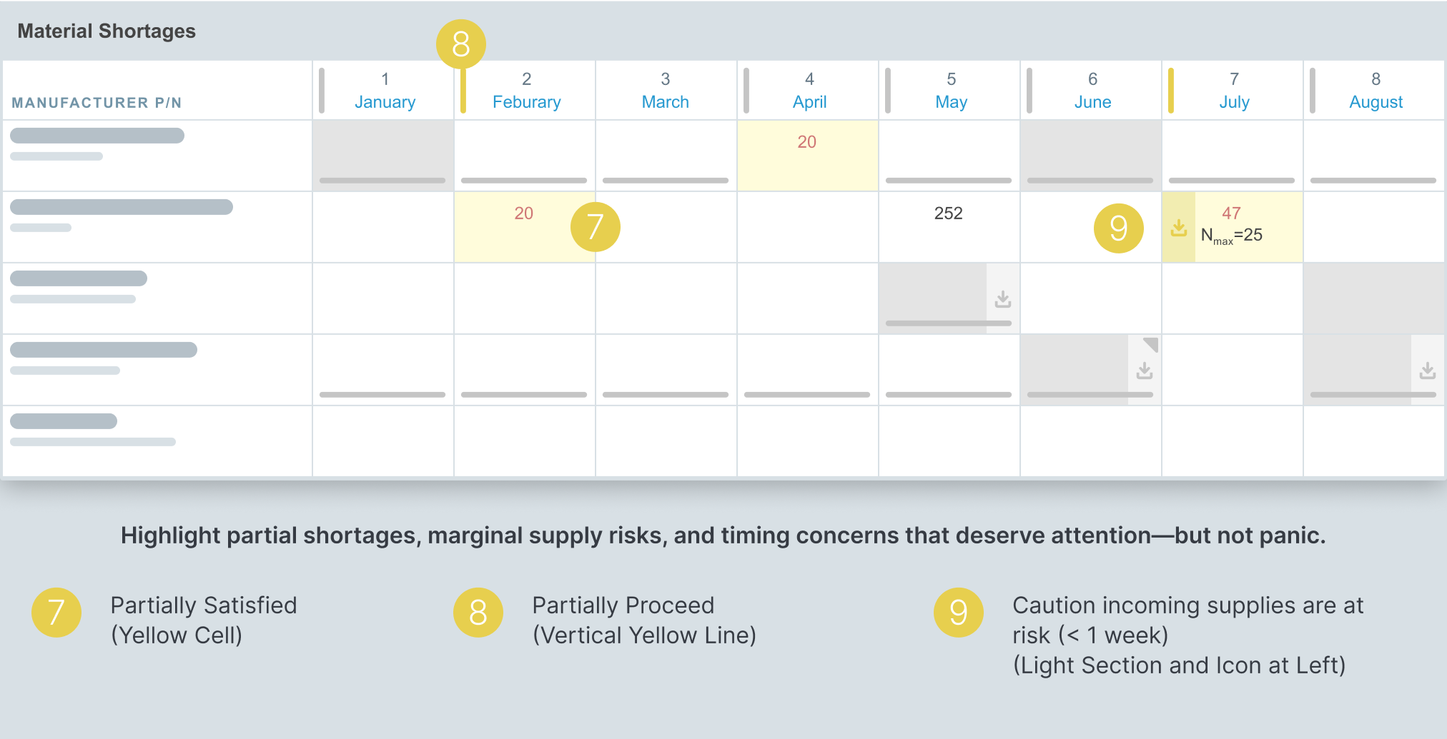The width and height of the screenshot is (1447, 739).
Task: Click the May month header
Action: pos(951,91)
